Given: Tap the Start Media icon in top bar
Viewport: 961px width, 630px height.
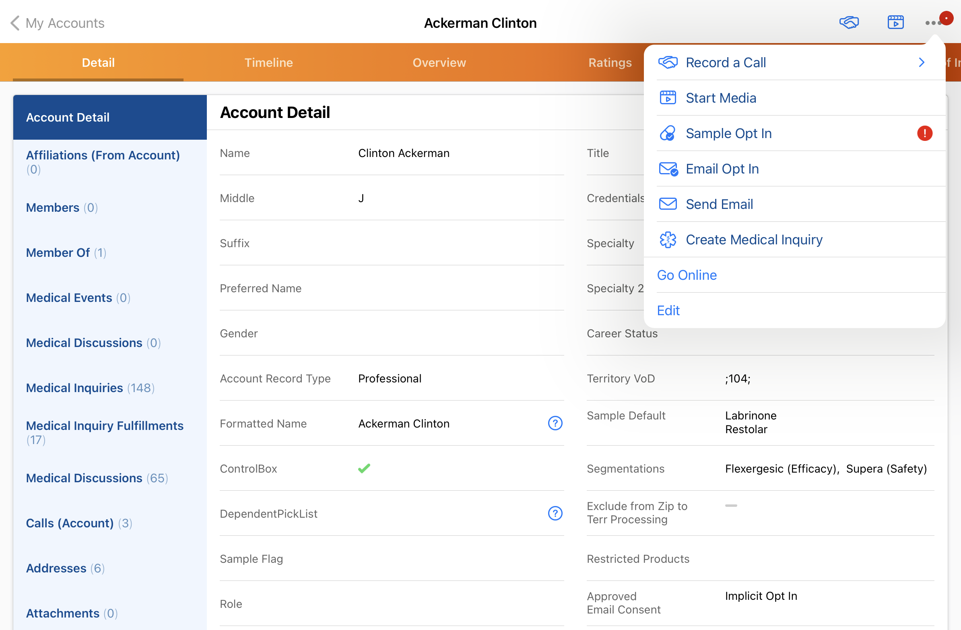Looking at the screenshot, I should tap(895, 23).
